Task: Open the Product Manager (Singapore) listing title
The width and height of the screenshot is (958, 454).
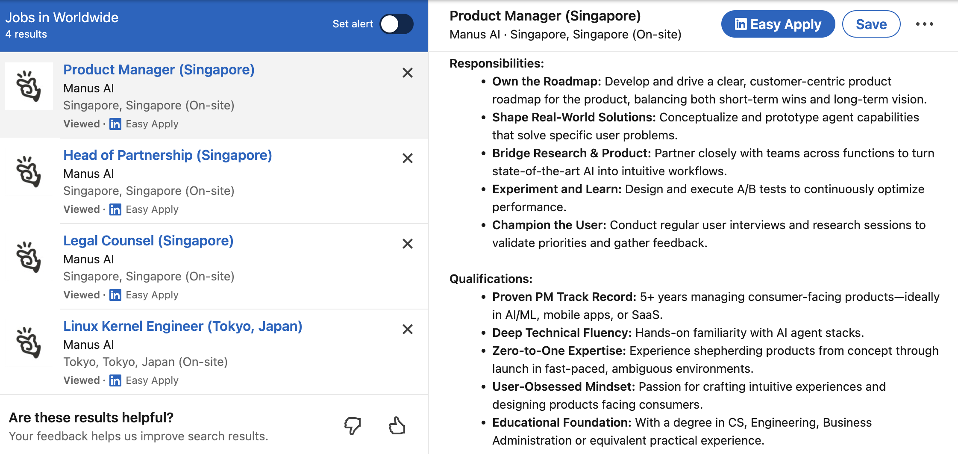Action: click(x=159, y=70)
